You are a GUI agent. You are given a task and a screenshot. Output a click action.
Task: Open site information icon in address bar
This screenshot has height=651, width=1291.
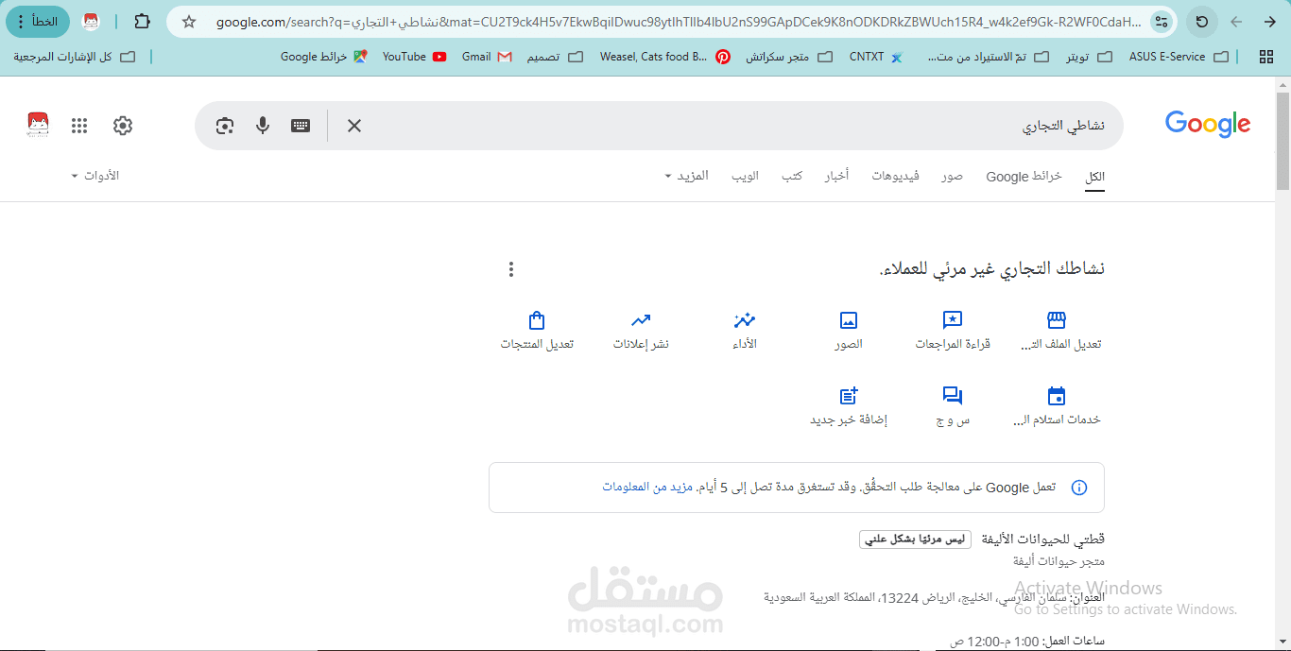pyautogui.click(x=1162, y=21)
